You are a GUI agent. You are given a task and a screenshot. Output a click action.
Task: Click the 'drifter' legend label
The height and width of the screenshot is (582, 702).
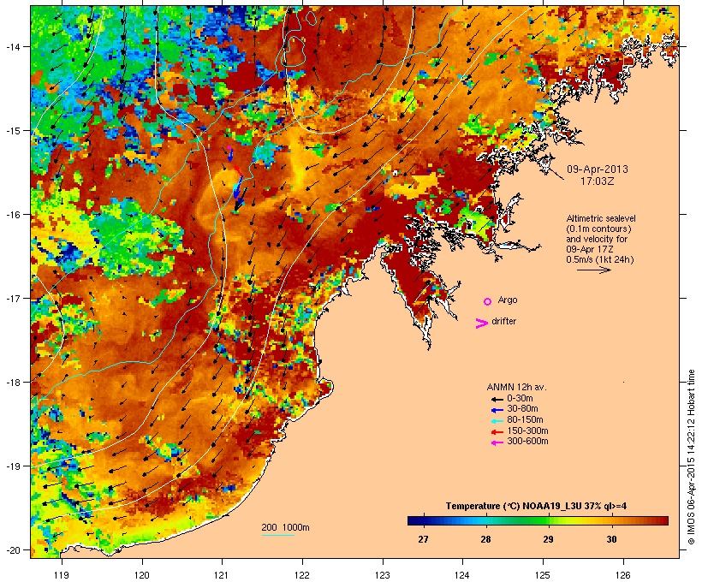pyautogui.click(x=503, y=322)
